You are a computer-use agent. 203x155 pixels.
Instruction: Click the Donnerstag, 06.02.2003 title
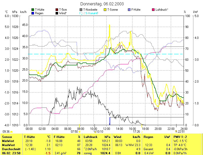(102, 4)
